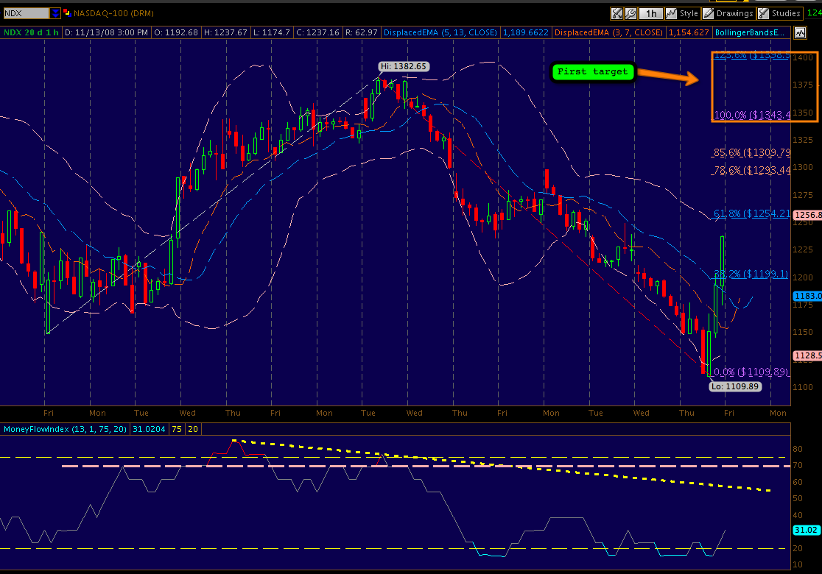This screenshot has width=822, height=574.
Task: Click the colored squares icon beside NASDAQ-100
Action: 67,13
